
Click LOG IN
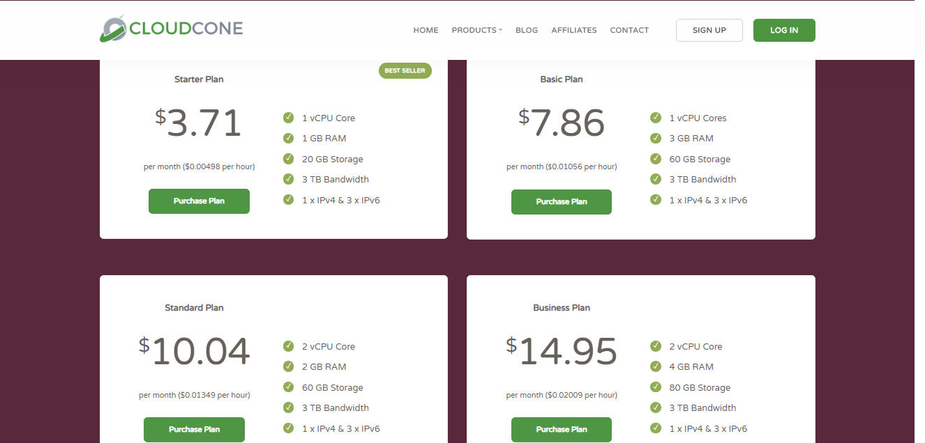[x=784, y=30]
